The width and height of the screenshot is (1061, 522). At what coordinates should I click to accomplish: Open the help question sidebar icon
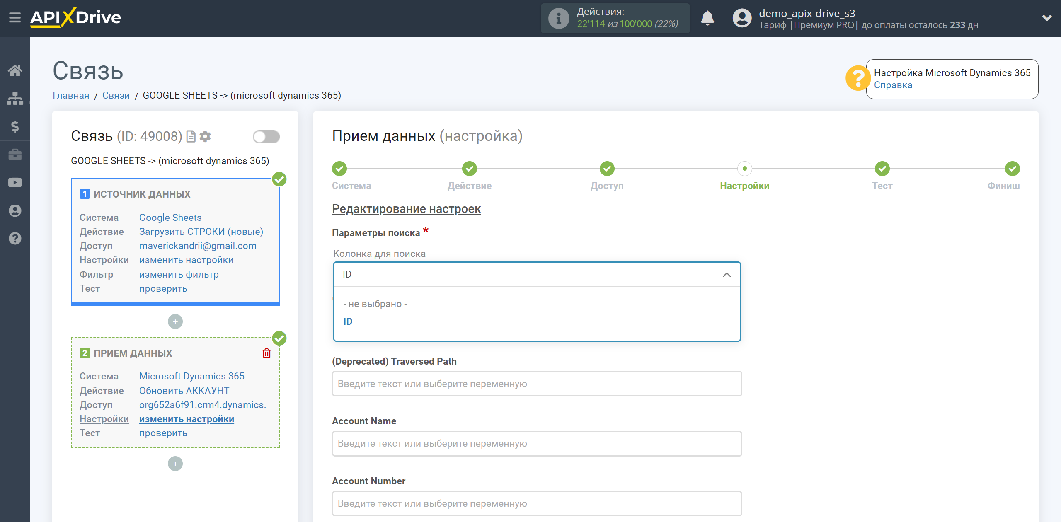[x=15, y=239]
